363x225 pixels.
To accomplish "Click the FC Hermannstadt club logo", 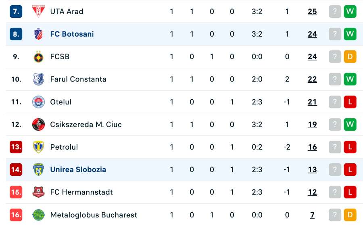I will point(39,192).
